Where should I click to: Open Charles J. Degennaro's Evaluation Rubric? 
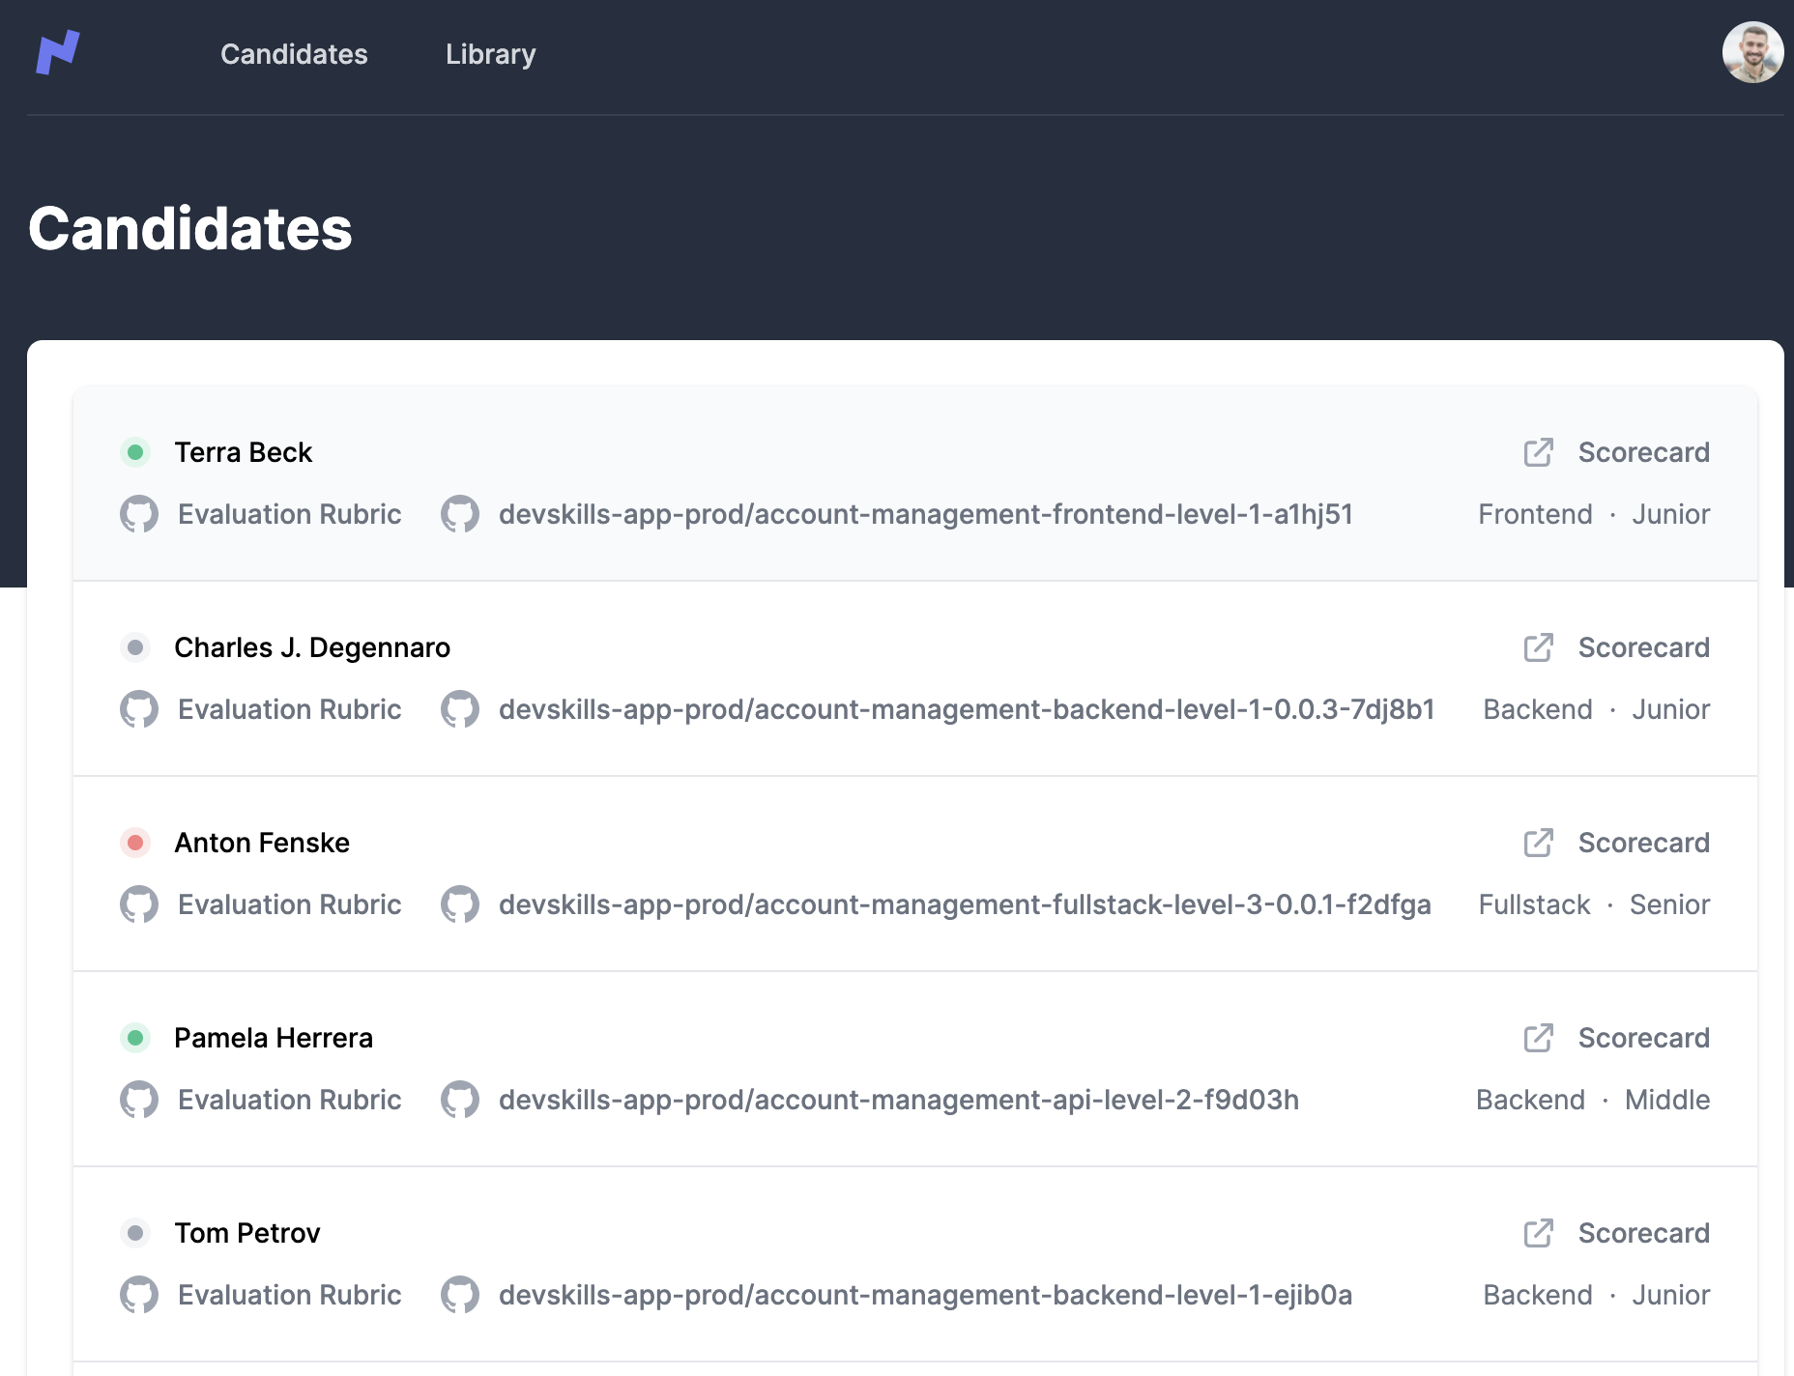click(290, 709)
